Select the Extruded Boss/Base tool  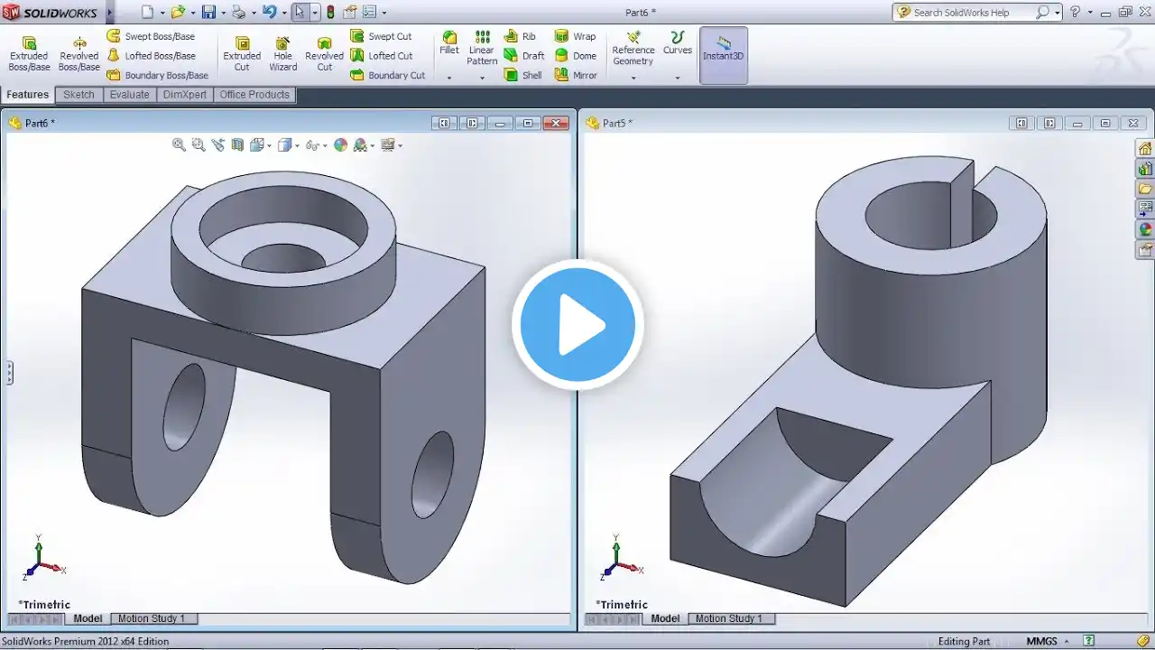point(29,54)
